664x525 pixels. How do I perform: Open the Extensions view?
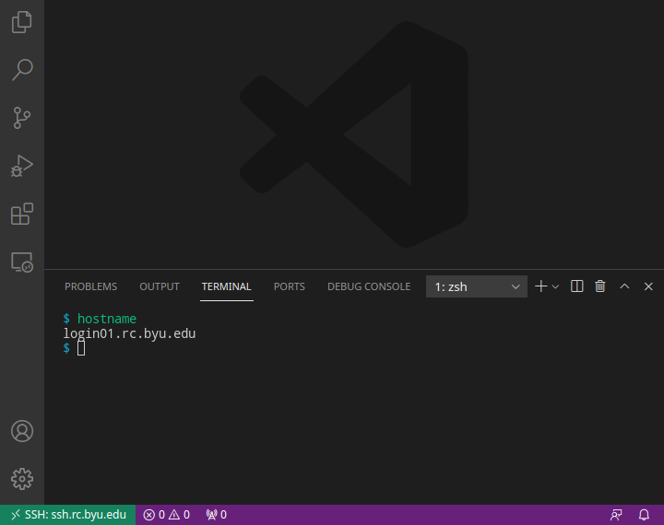click(22, 214)
